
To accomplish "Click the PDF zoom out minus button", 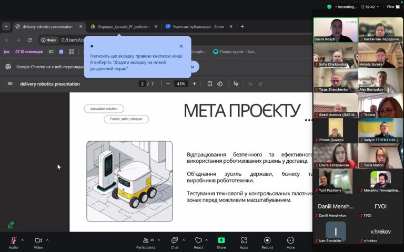I will click(168, 83).
